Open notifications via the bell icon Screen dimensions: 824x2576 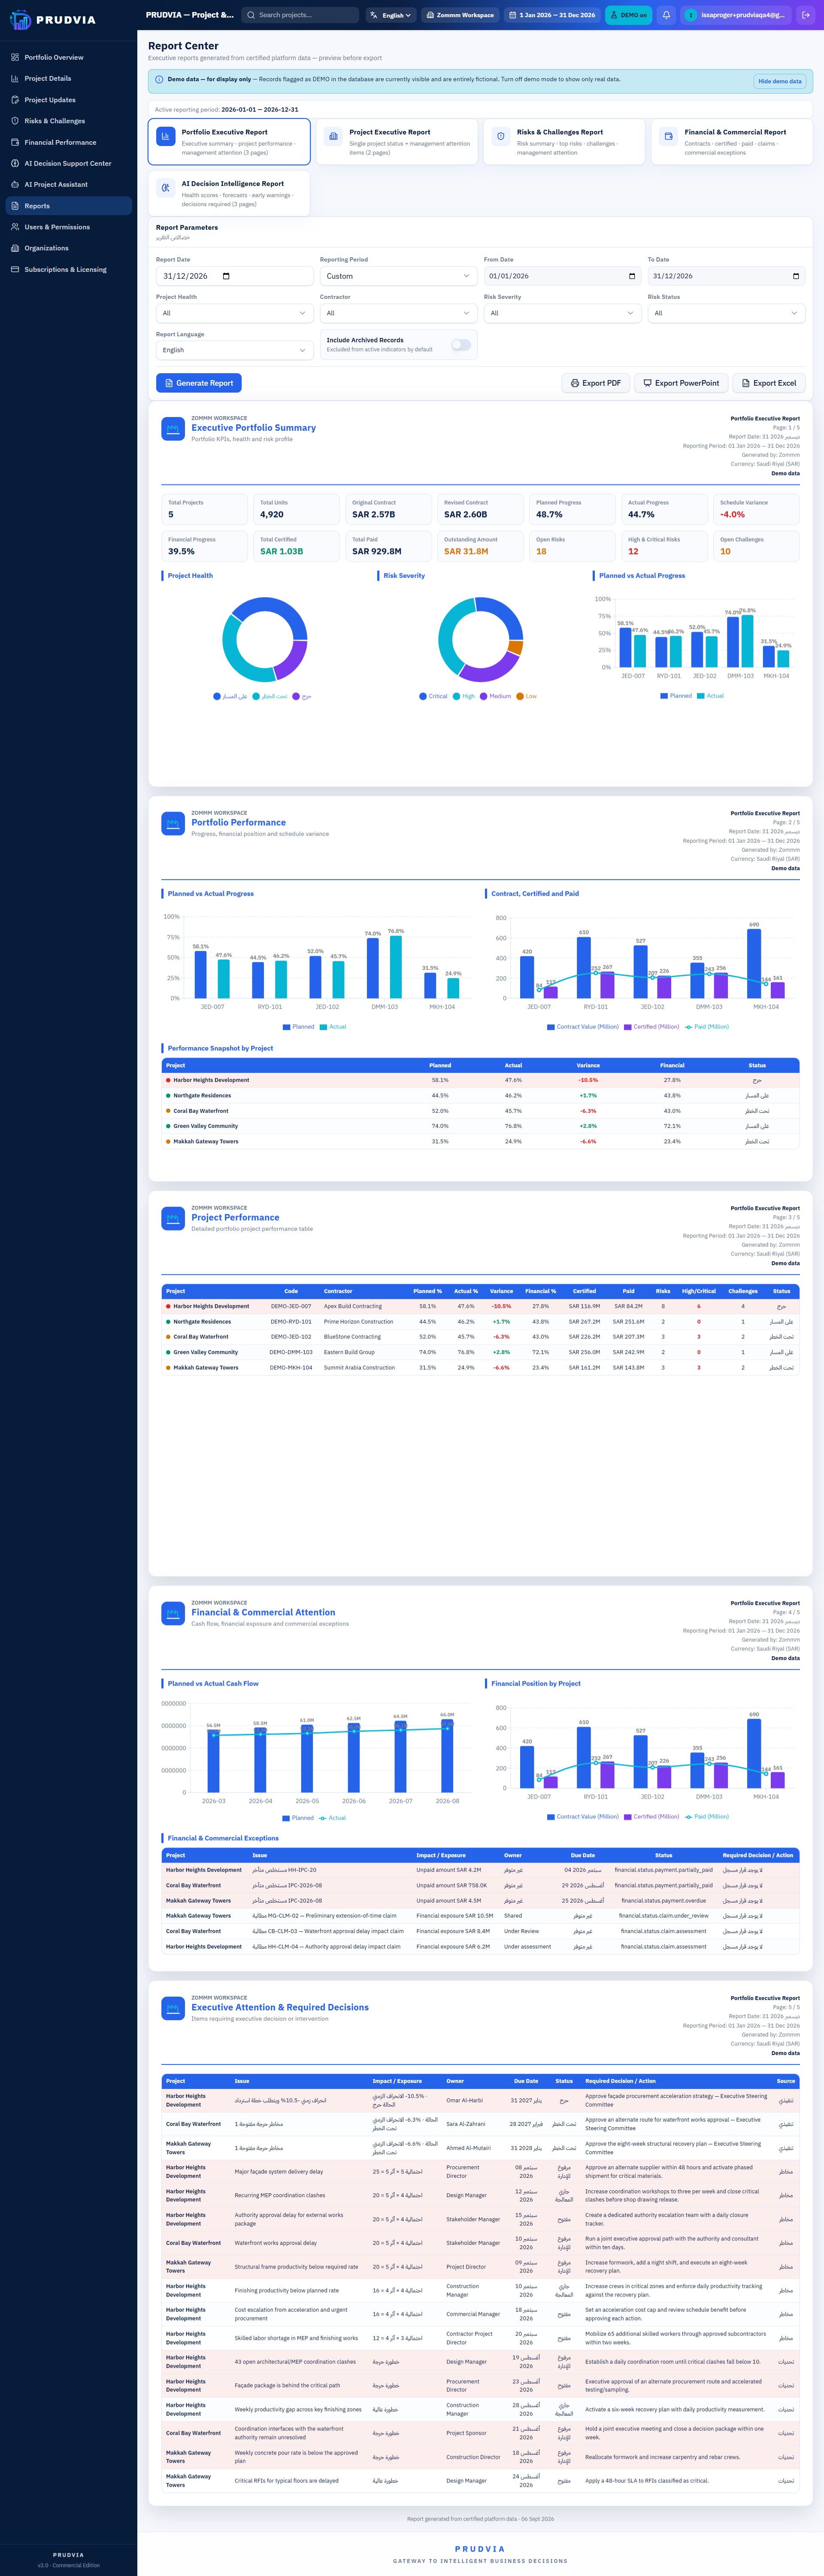click(x=666, y=15)
